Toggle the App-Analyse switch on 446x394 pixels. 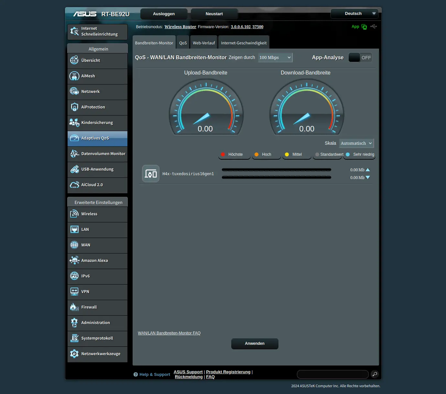coord(360,58)
